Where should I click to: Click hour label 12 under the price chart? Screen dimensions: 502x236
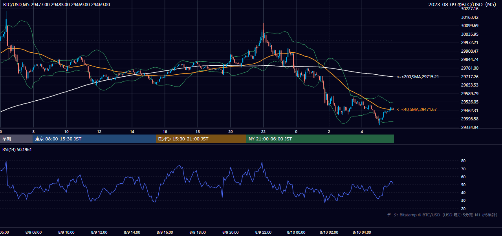coord(99,131)
